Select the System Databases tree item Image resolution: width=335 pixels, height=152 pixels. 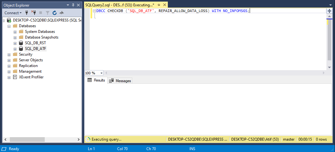(40, 32)
